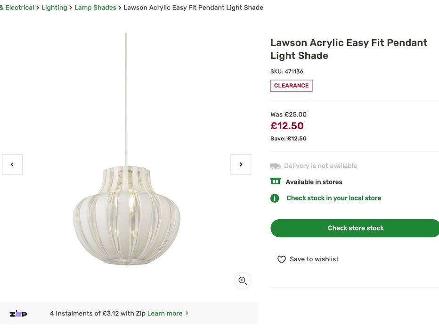The height and width of the screenshot is (330, 439).
Task: Go to the Lighting breadcrumb
Action: (x=54, y=8)
